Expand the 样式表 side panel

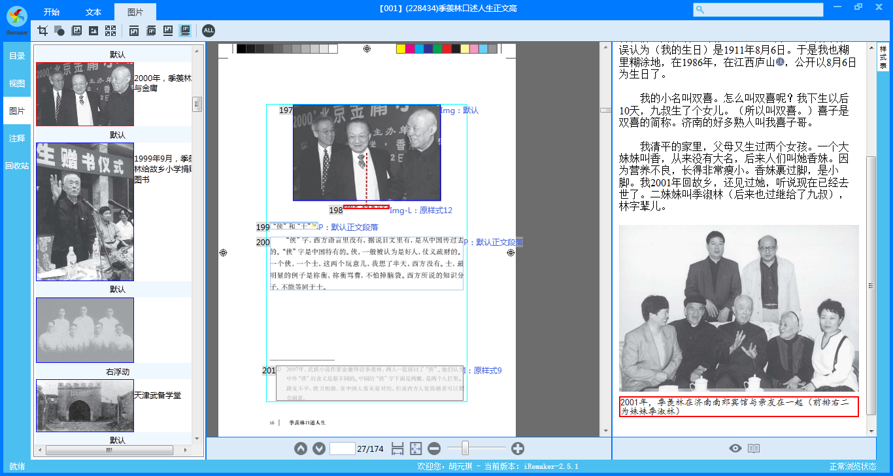tap(883, 57)
